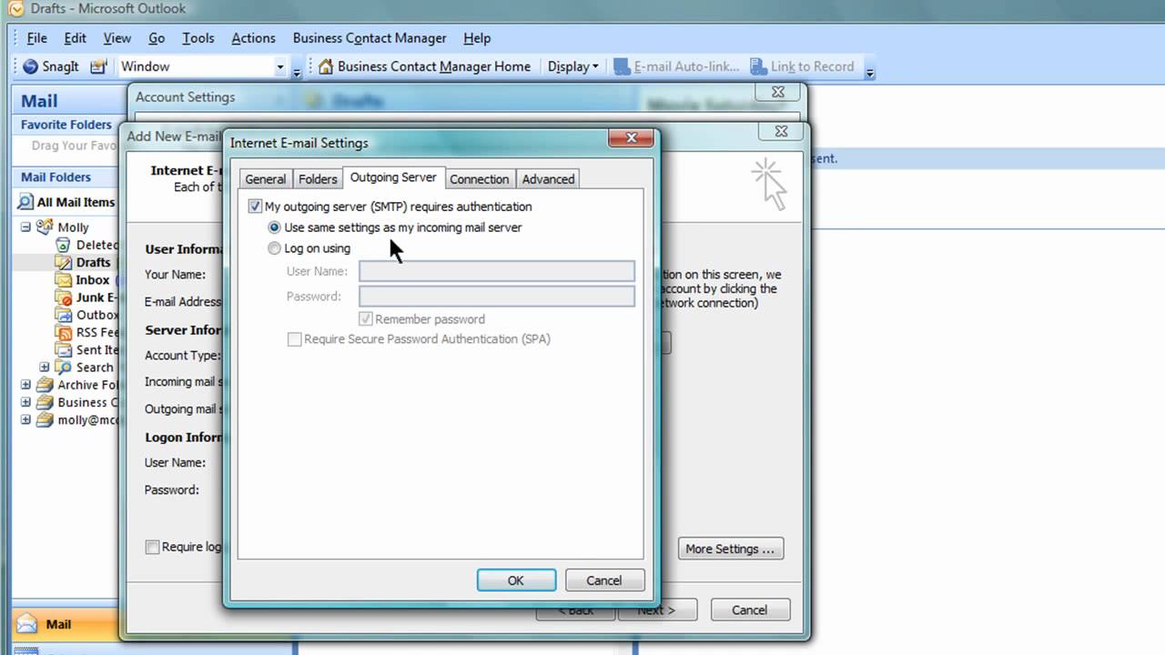Click the Password input field
The image size is (1165, 655).
[x=497, y=297]
